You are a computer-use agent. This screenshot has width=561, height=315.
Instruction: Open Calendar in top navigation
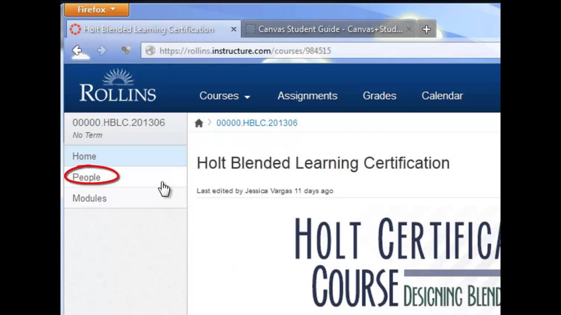(442, 96)
